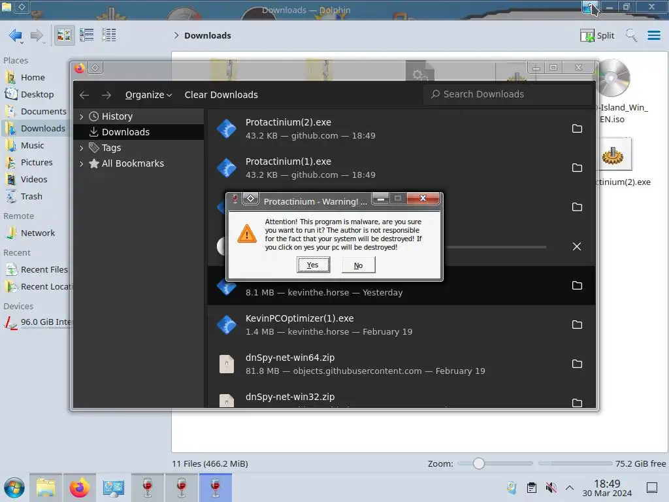Go forward in the Library window
The height and width of the screenshot is (502, 669).
106,95
